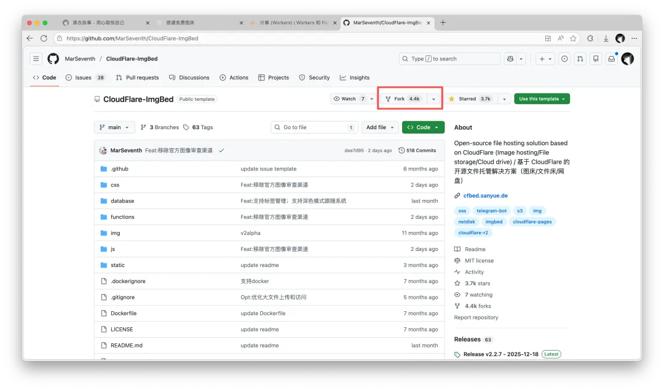Switch to the Pull requests tab
This screenshot has height=390, width=664.
(x=138, y=78)
